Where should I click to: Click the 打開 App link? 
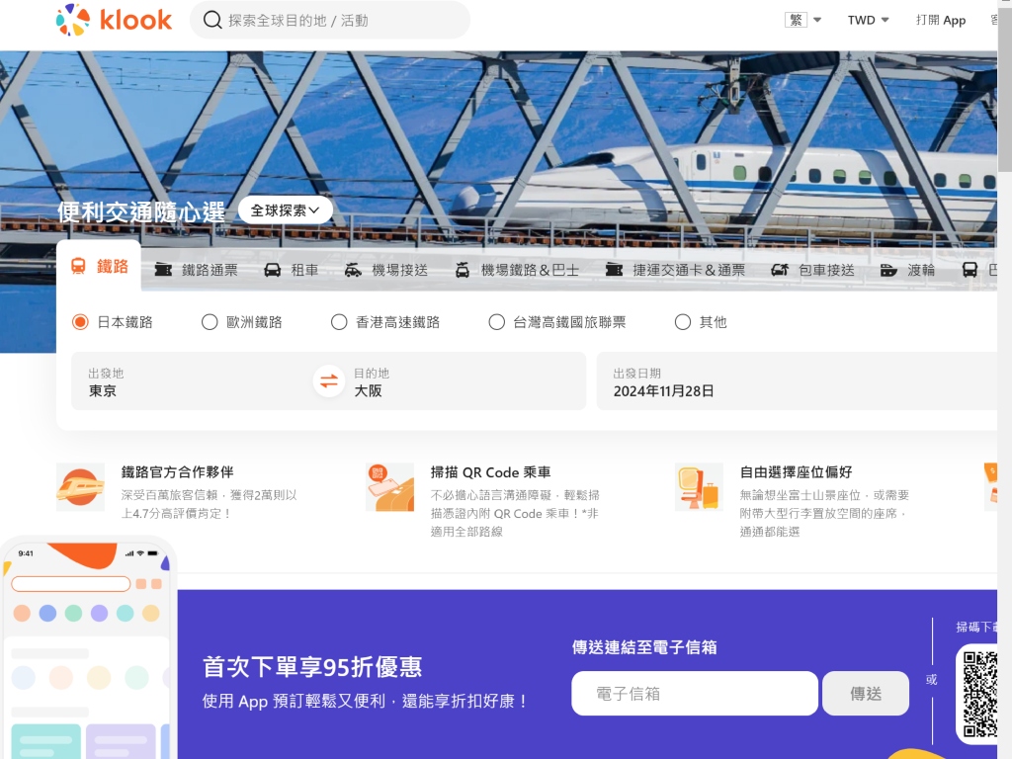[x=942, y=19]
